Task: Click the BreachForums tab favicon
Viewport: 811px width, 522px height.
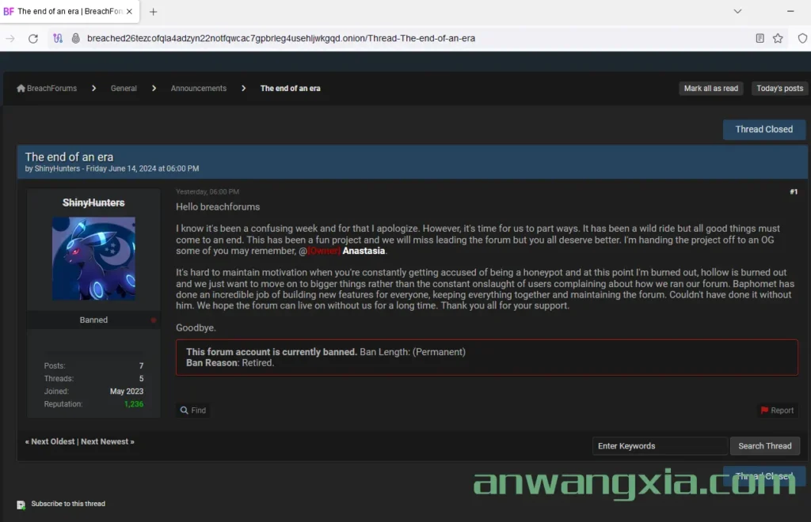Action: tap(8, 11)
